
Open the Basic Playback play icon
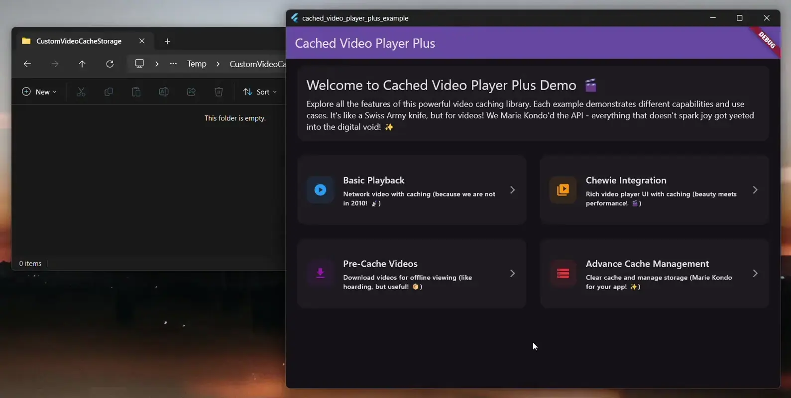(320, 190)
